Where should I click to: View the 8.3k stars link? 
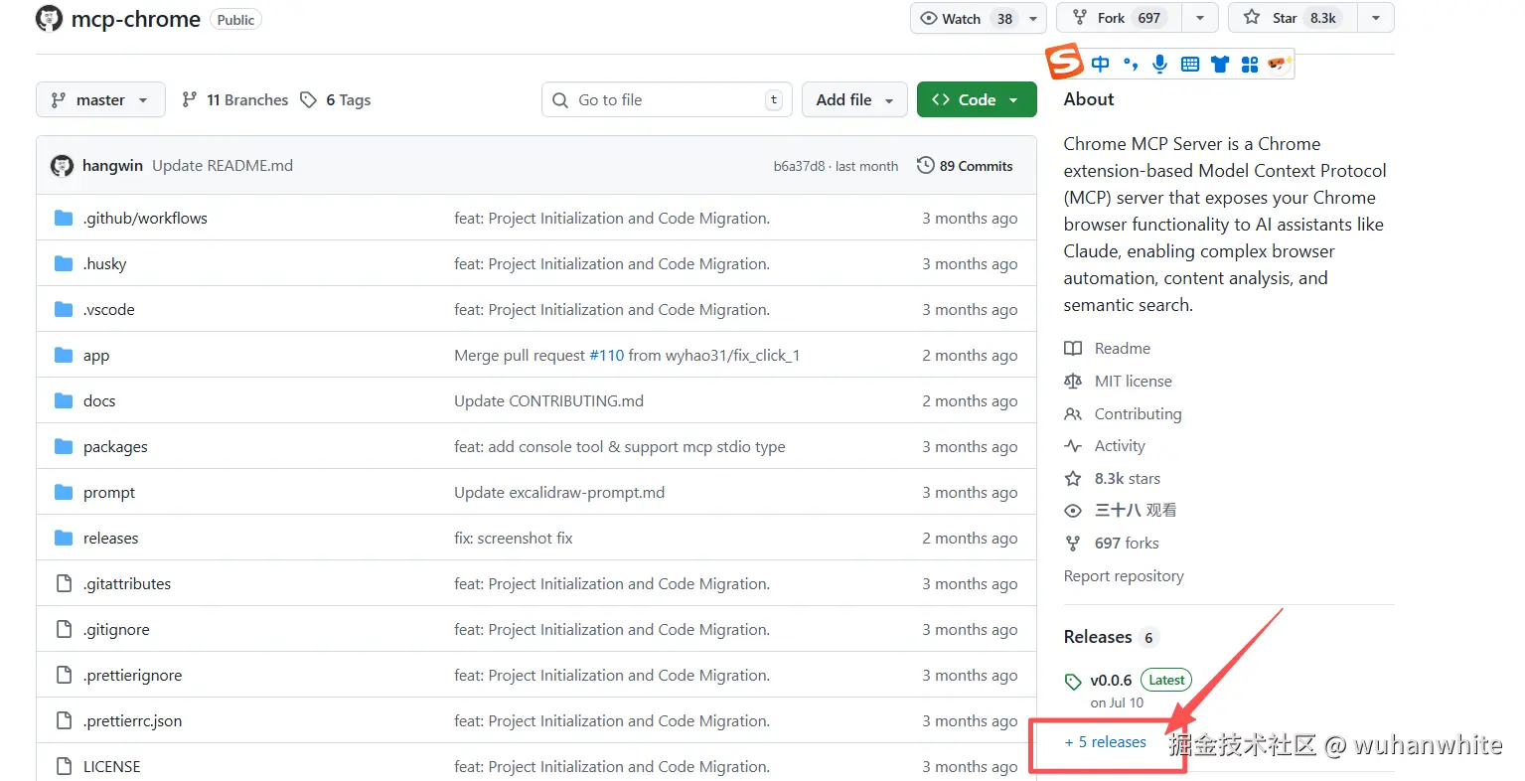click(1113, 478)
